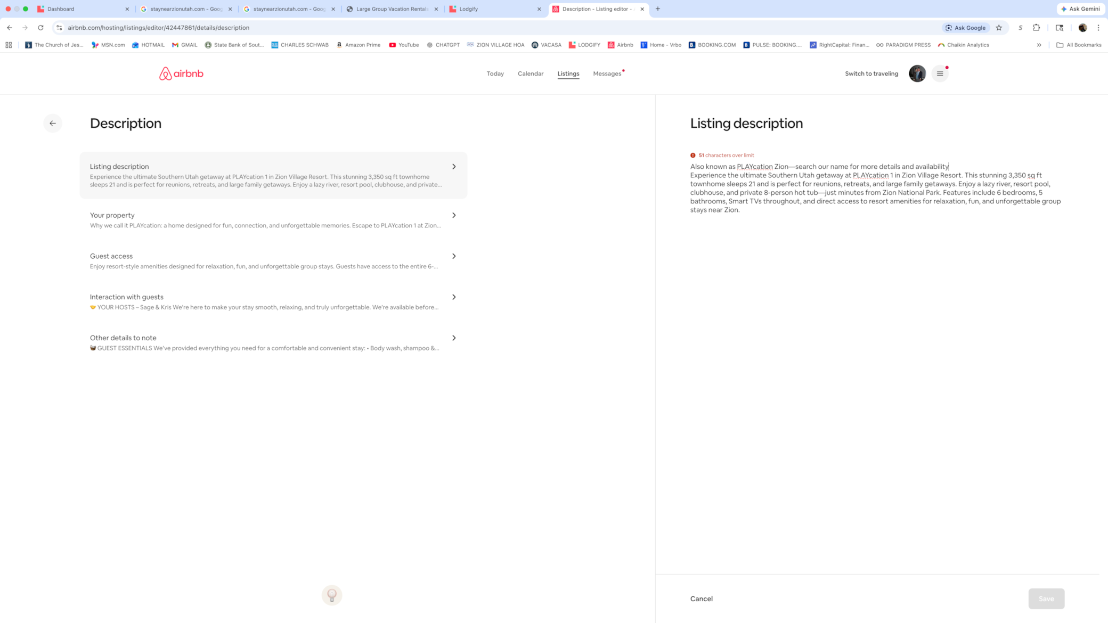The height and width of the screenshot is (623, 1108).
Task: Open the ZION VILLAGE HOA bookmark
Action: coord(495,45)
